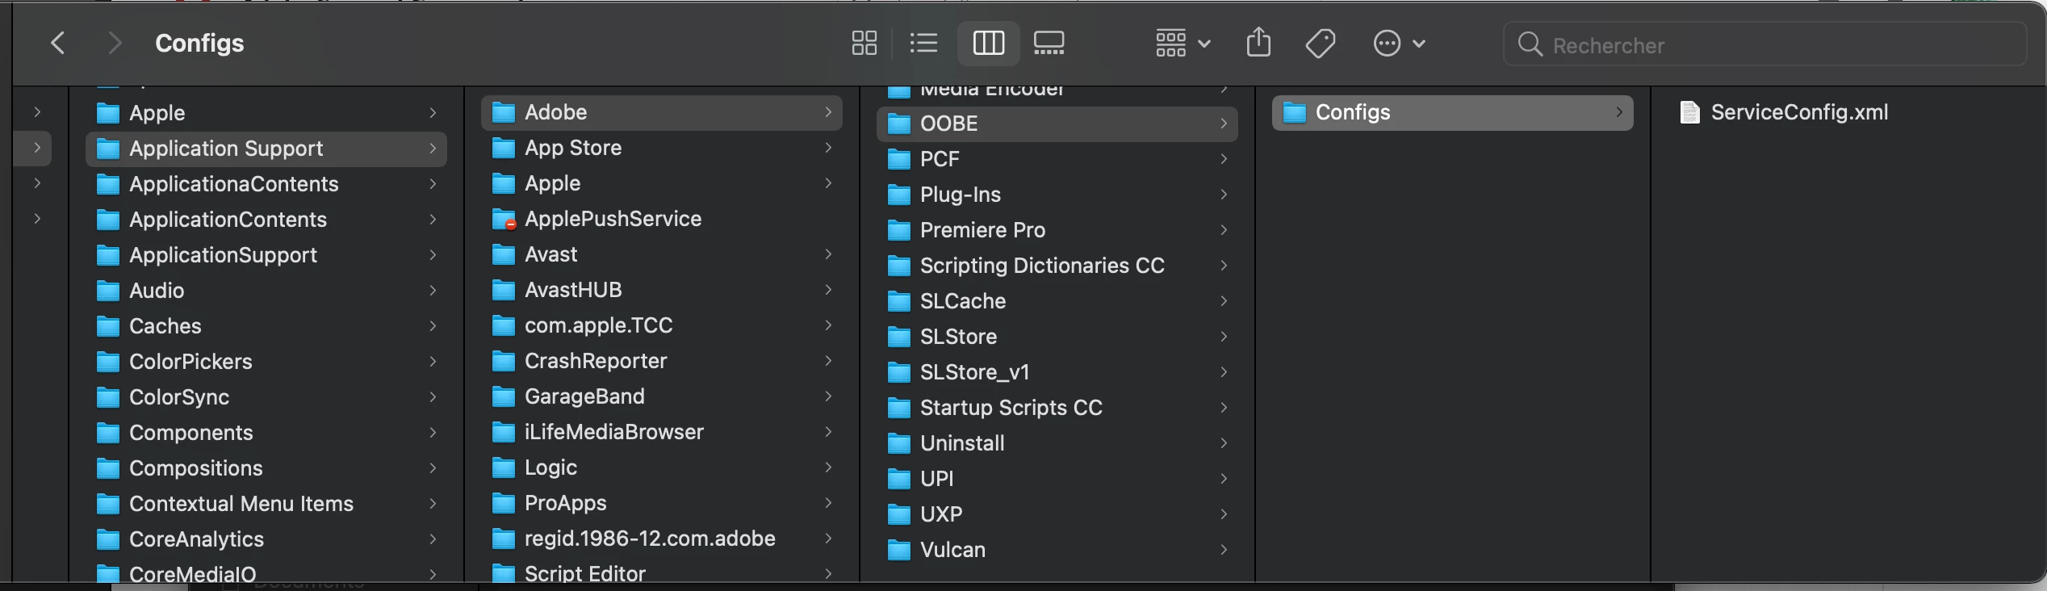Select the OOBE folder
This screenshot has width=2047, height=591.
[1057, 124]
